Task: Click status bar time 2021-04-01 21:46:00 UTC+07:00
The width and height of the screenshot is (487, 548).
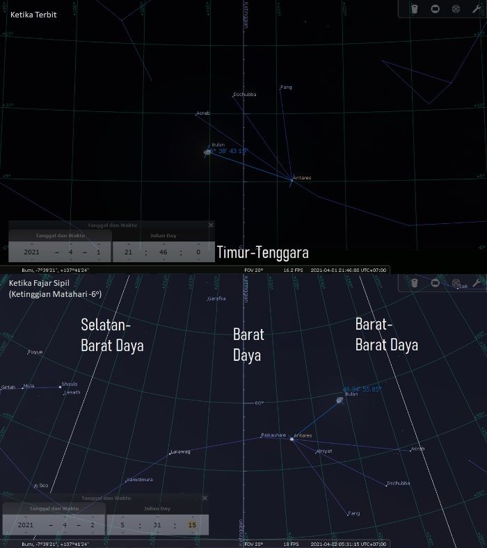Action: 349,270
